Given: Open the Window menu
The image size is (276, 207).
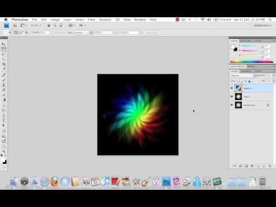Looking at the screenshot, I should 140,20.
